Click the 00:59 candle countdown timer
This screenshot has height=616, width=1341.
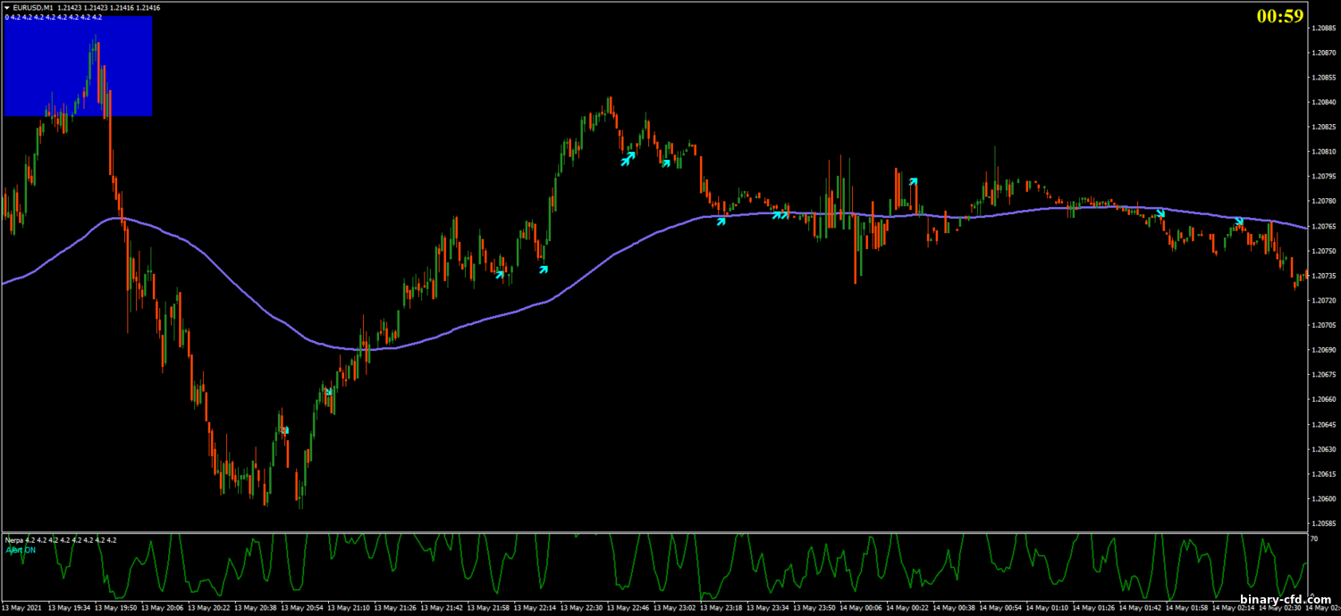tap(1279, 15)
